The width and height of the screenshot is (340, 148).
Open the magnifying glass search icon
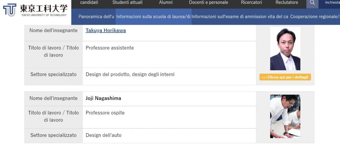pyautogui.click(x=312, y=3)
